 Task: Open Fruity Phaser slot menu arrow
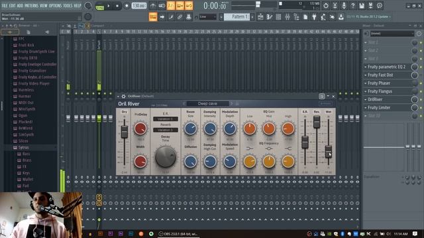[x=366, y=83]
